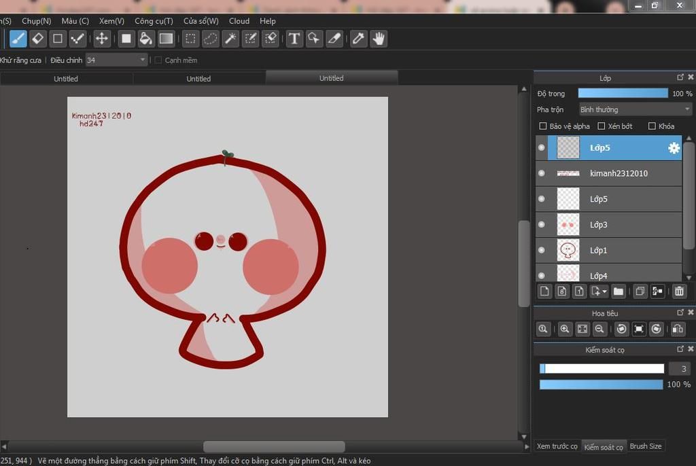The width and height of the screenshot is (696, 466).
Task: Rotate canvas right in Navigator
Action: tap(656, 329)
